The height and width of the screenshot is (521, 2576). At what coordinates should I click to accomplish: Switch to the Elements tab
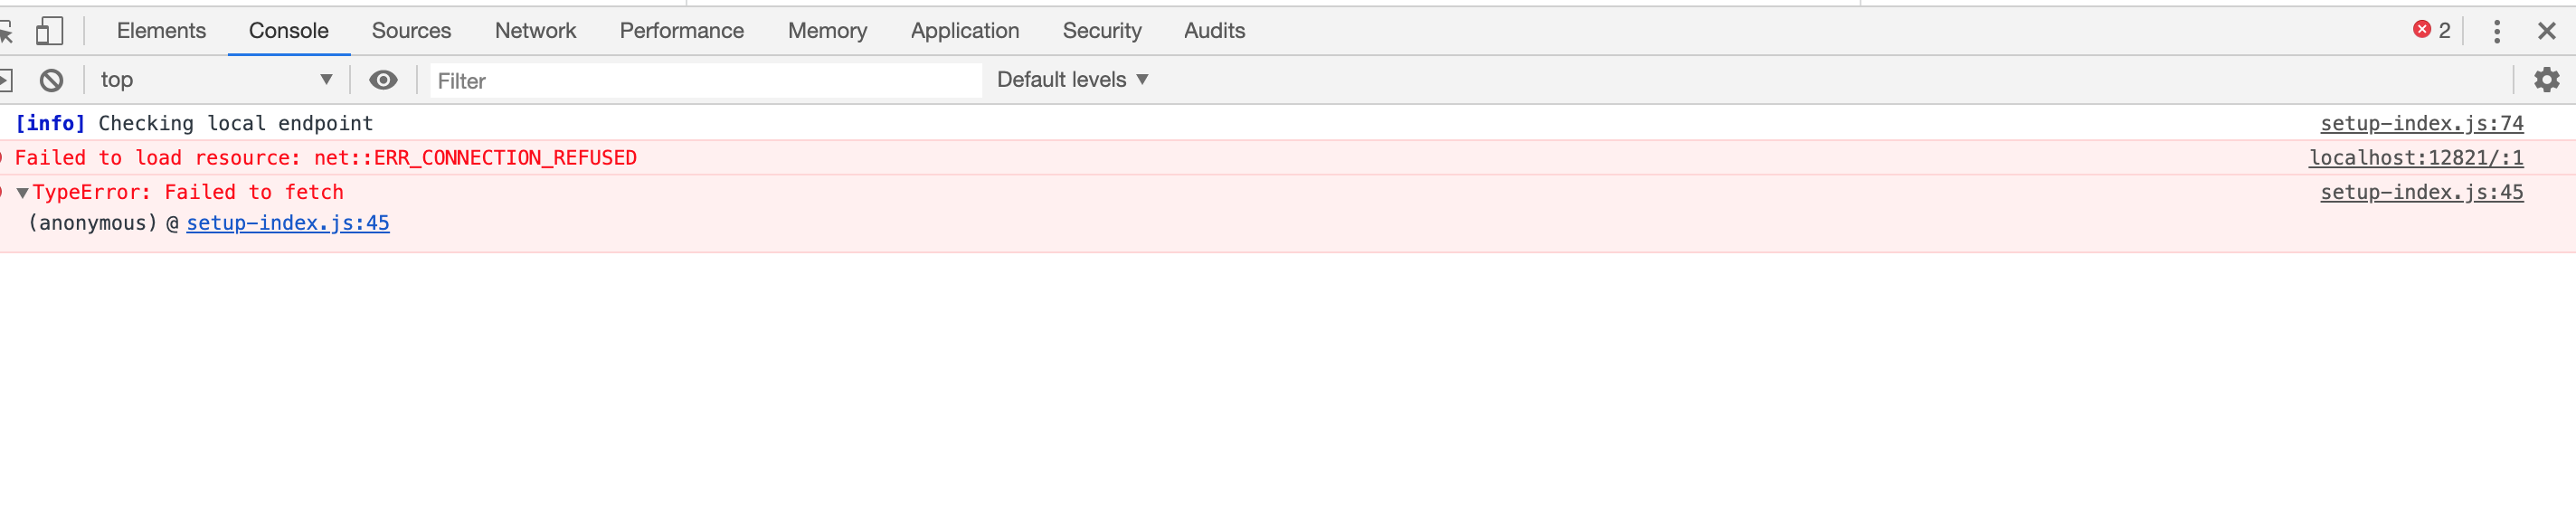pos(161,30)
